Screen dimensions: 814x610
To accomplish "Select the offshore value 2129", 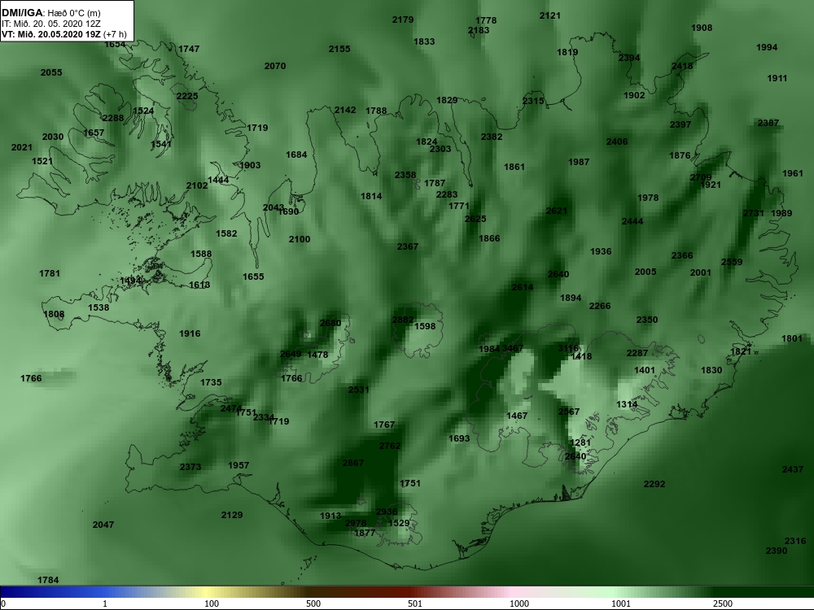I will point(231,515).
